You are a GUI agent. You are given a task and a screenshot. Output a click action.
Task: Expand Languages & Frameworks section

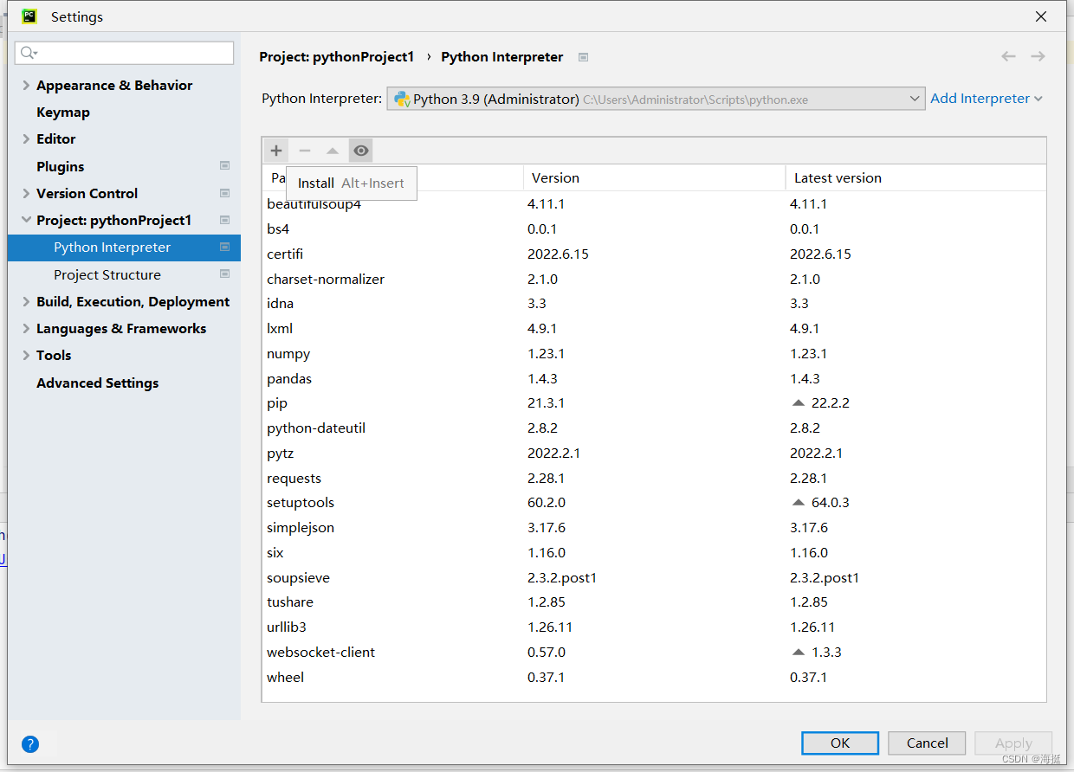coord(26,328)
